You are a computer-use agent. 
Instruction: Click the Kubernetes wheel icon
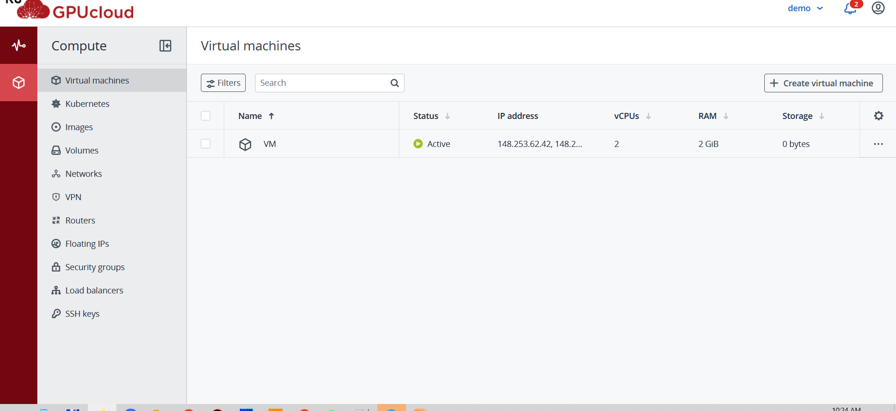[56, 104]
